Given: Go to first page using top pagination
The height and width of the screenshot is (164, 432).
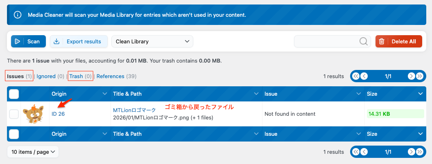Looking at the screenshot, I should [x=356, y=76].
